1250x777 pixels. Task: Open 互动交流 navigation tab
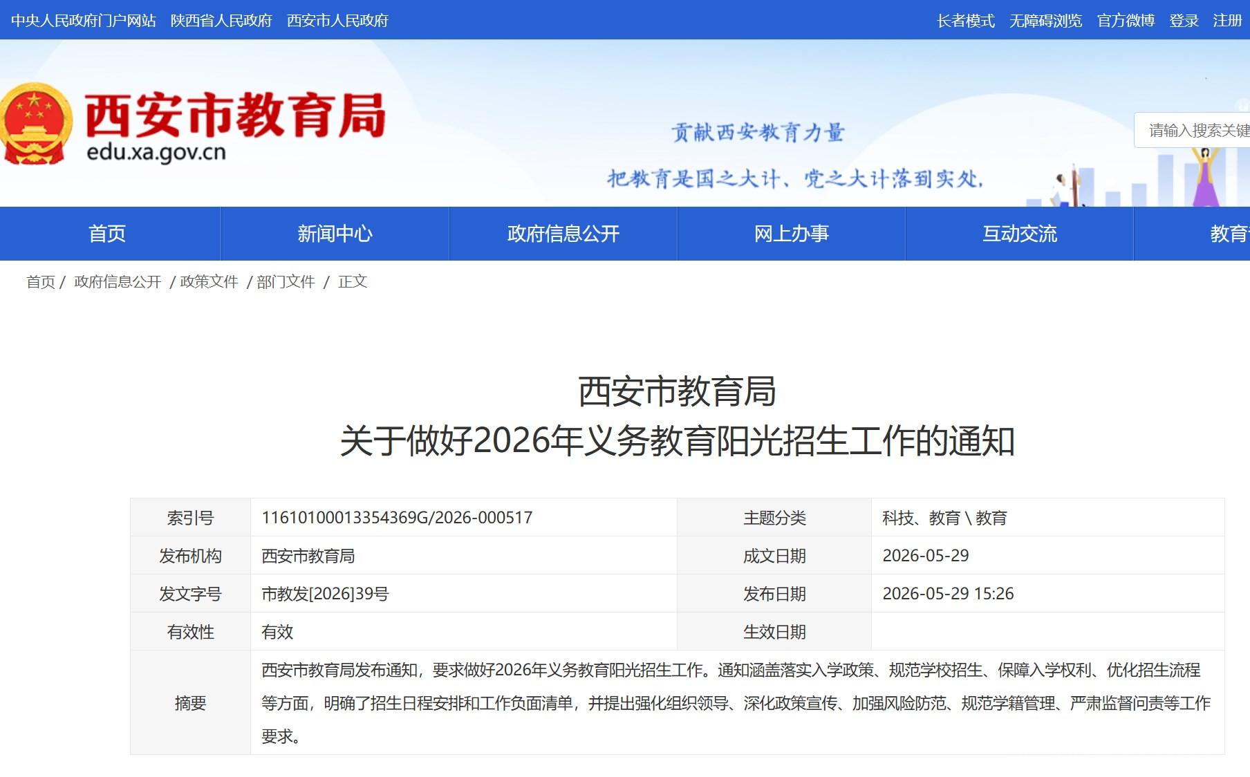click(1020, 234)
